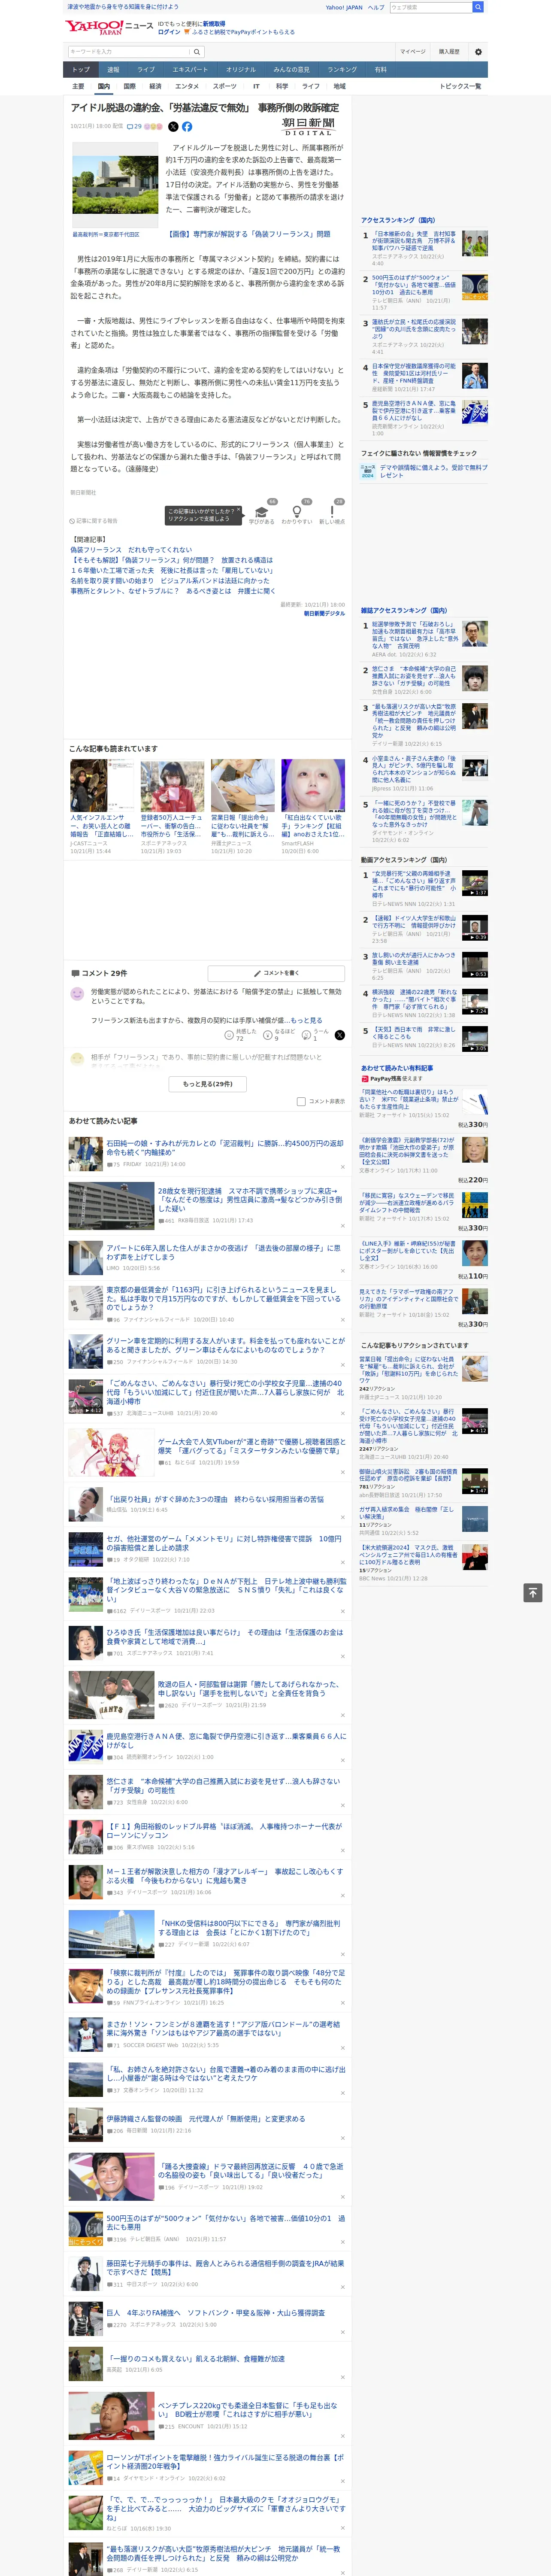Click the ログイン link
The width and height of the screenshot is (551, 2576).
coord(169,32)
